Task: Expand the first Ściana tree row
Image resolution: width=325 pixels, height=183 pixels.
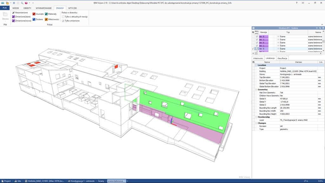Action: pyautogui.click(x=278, y=37)
